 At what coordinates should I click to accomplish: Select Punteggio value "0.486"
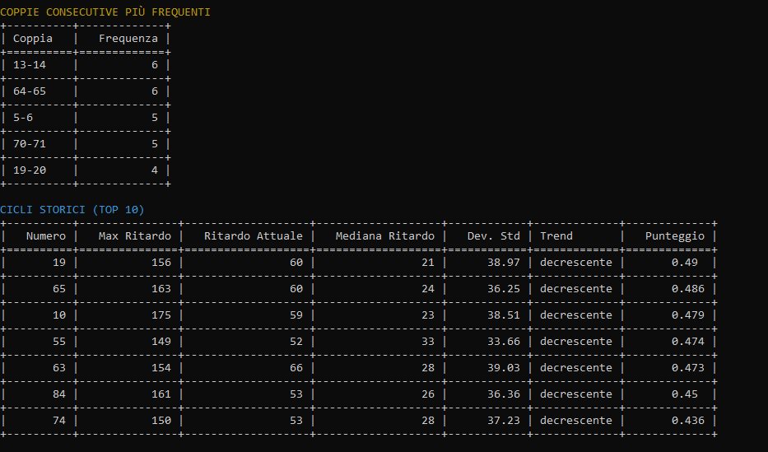pyautogui.click(x=688, y=289)
